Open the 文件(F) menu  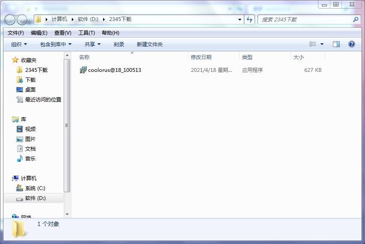click(15, 33)
